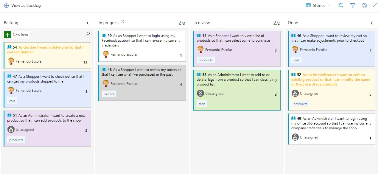Click the View as Backlog arrow icon

point(6,5)
